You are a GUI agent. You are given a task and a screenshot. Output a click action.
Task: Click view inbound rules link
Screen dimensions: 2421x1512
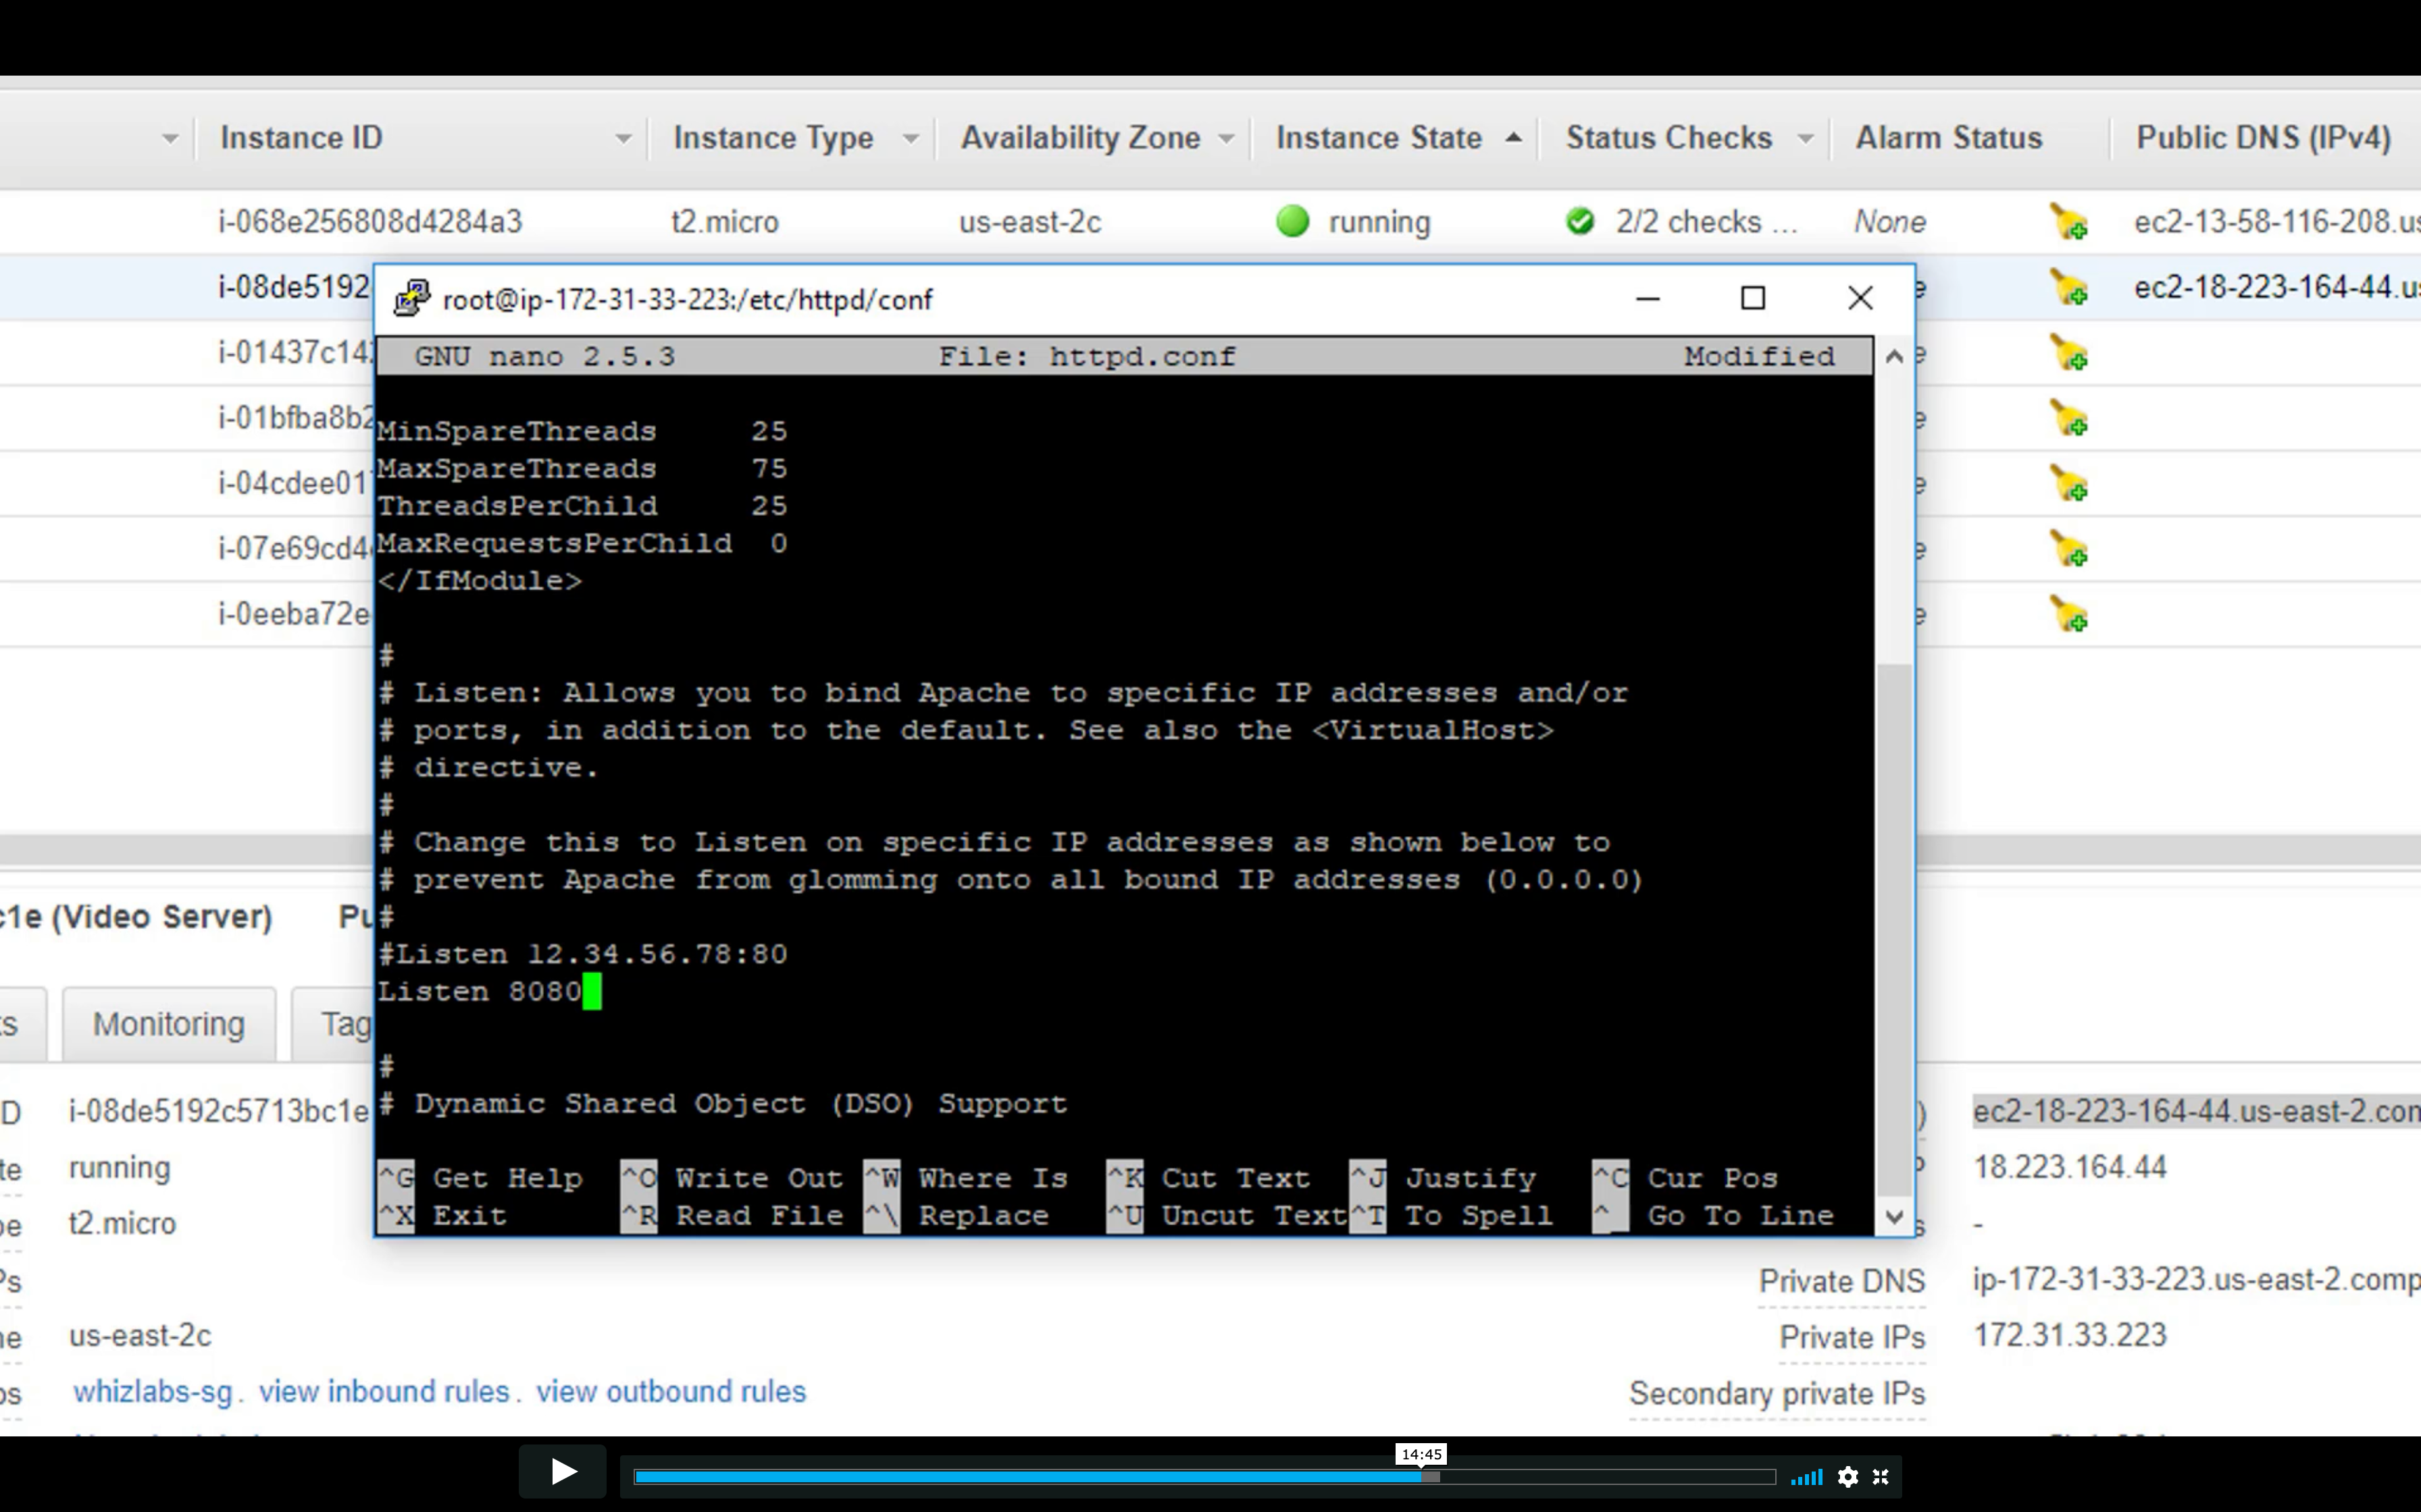[x=384, y=1391]
